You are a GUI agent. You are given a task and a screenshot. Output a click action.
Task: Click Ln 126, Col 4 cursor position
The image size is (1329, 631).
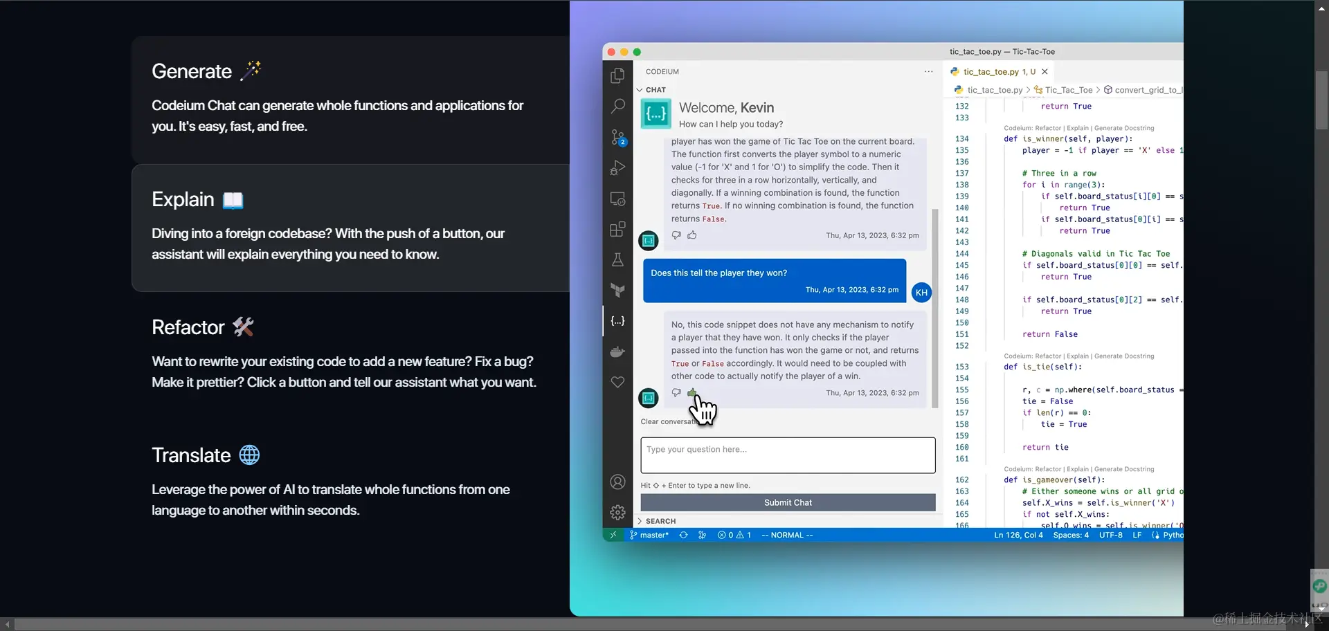coord(1018,535)
